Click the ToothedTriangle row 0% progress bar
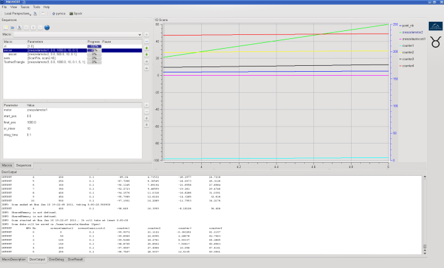Image resolution: width=444 pixels, height=268 pixels. pyautogui.click(x=94, y=62)
